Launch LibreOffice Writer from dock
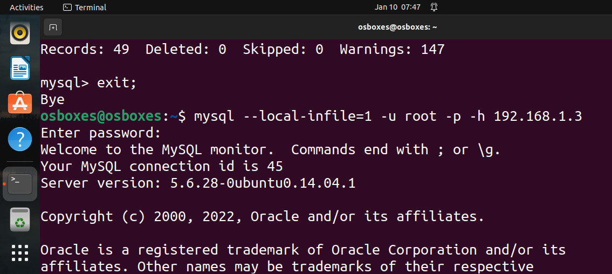This screenshot has width=612, height=274. (x=20, y=68)
